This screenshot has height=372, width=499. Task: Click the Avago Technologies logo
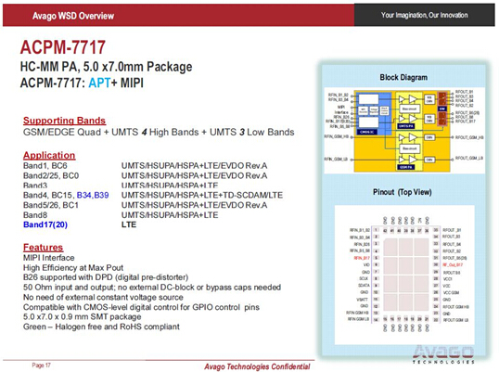click(443, 354)
